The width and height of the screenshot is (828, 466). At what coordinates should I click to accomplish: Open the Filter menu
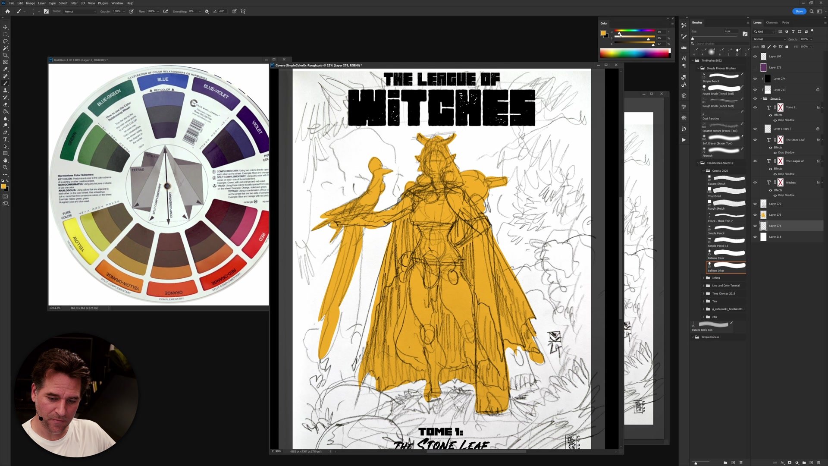coord(74,3)
